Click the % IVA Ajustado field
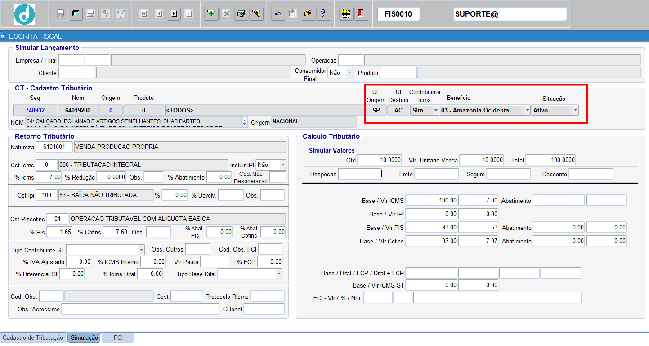This screenshot has height=346, width=649. (79, 262)
